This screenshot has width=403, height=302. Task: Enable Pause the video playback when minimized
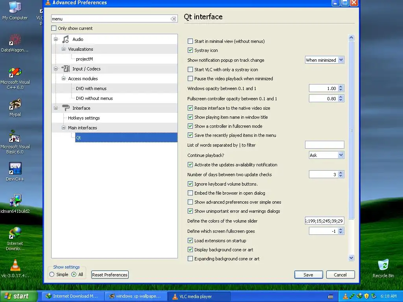190,78
